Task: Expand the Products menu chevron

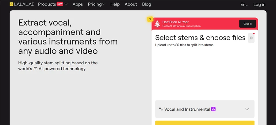Action: (x=66, y=4)
